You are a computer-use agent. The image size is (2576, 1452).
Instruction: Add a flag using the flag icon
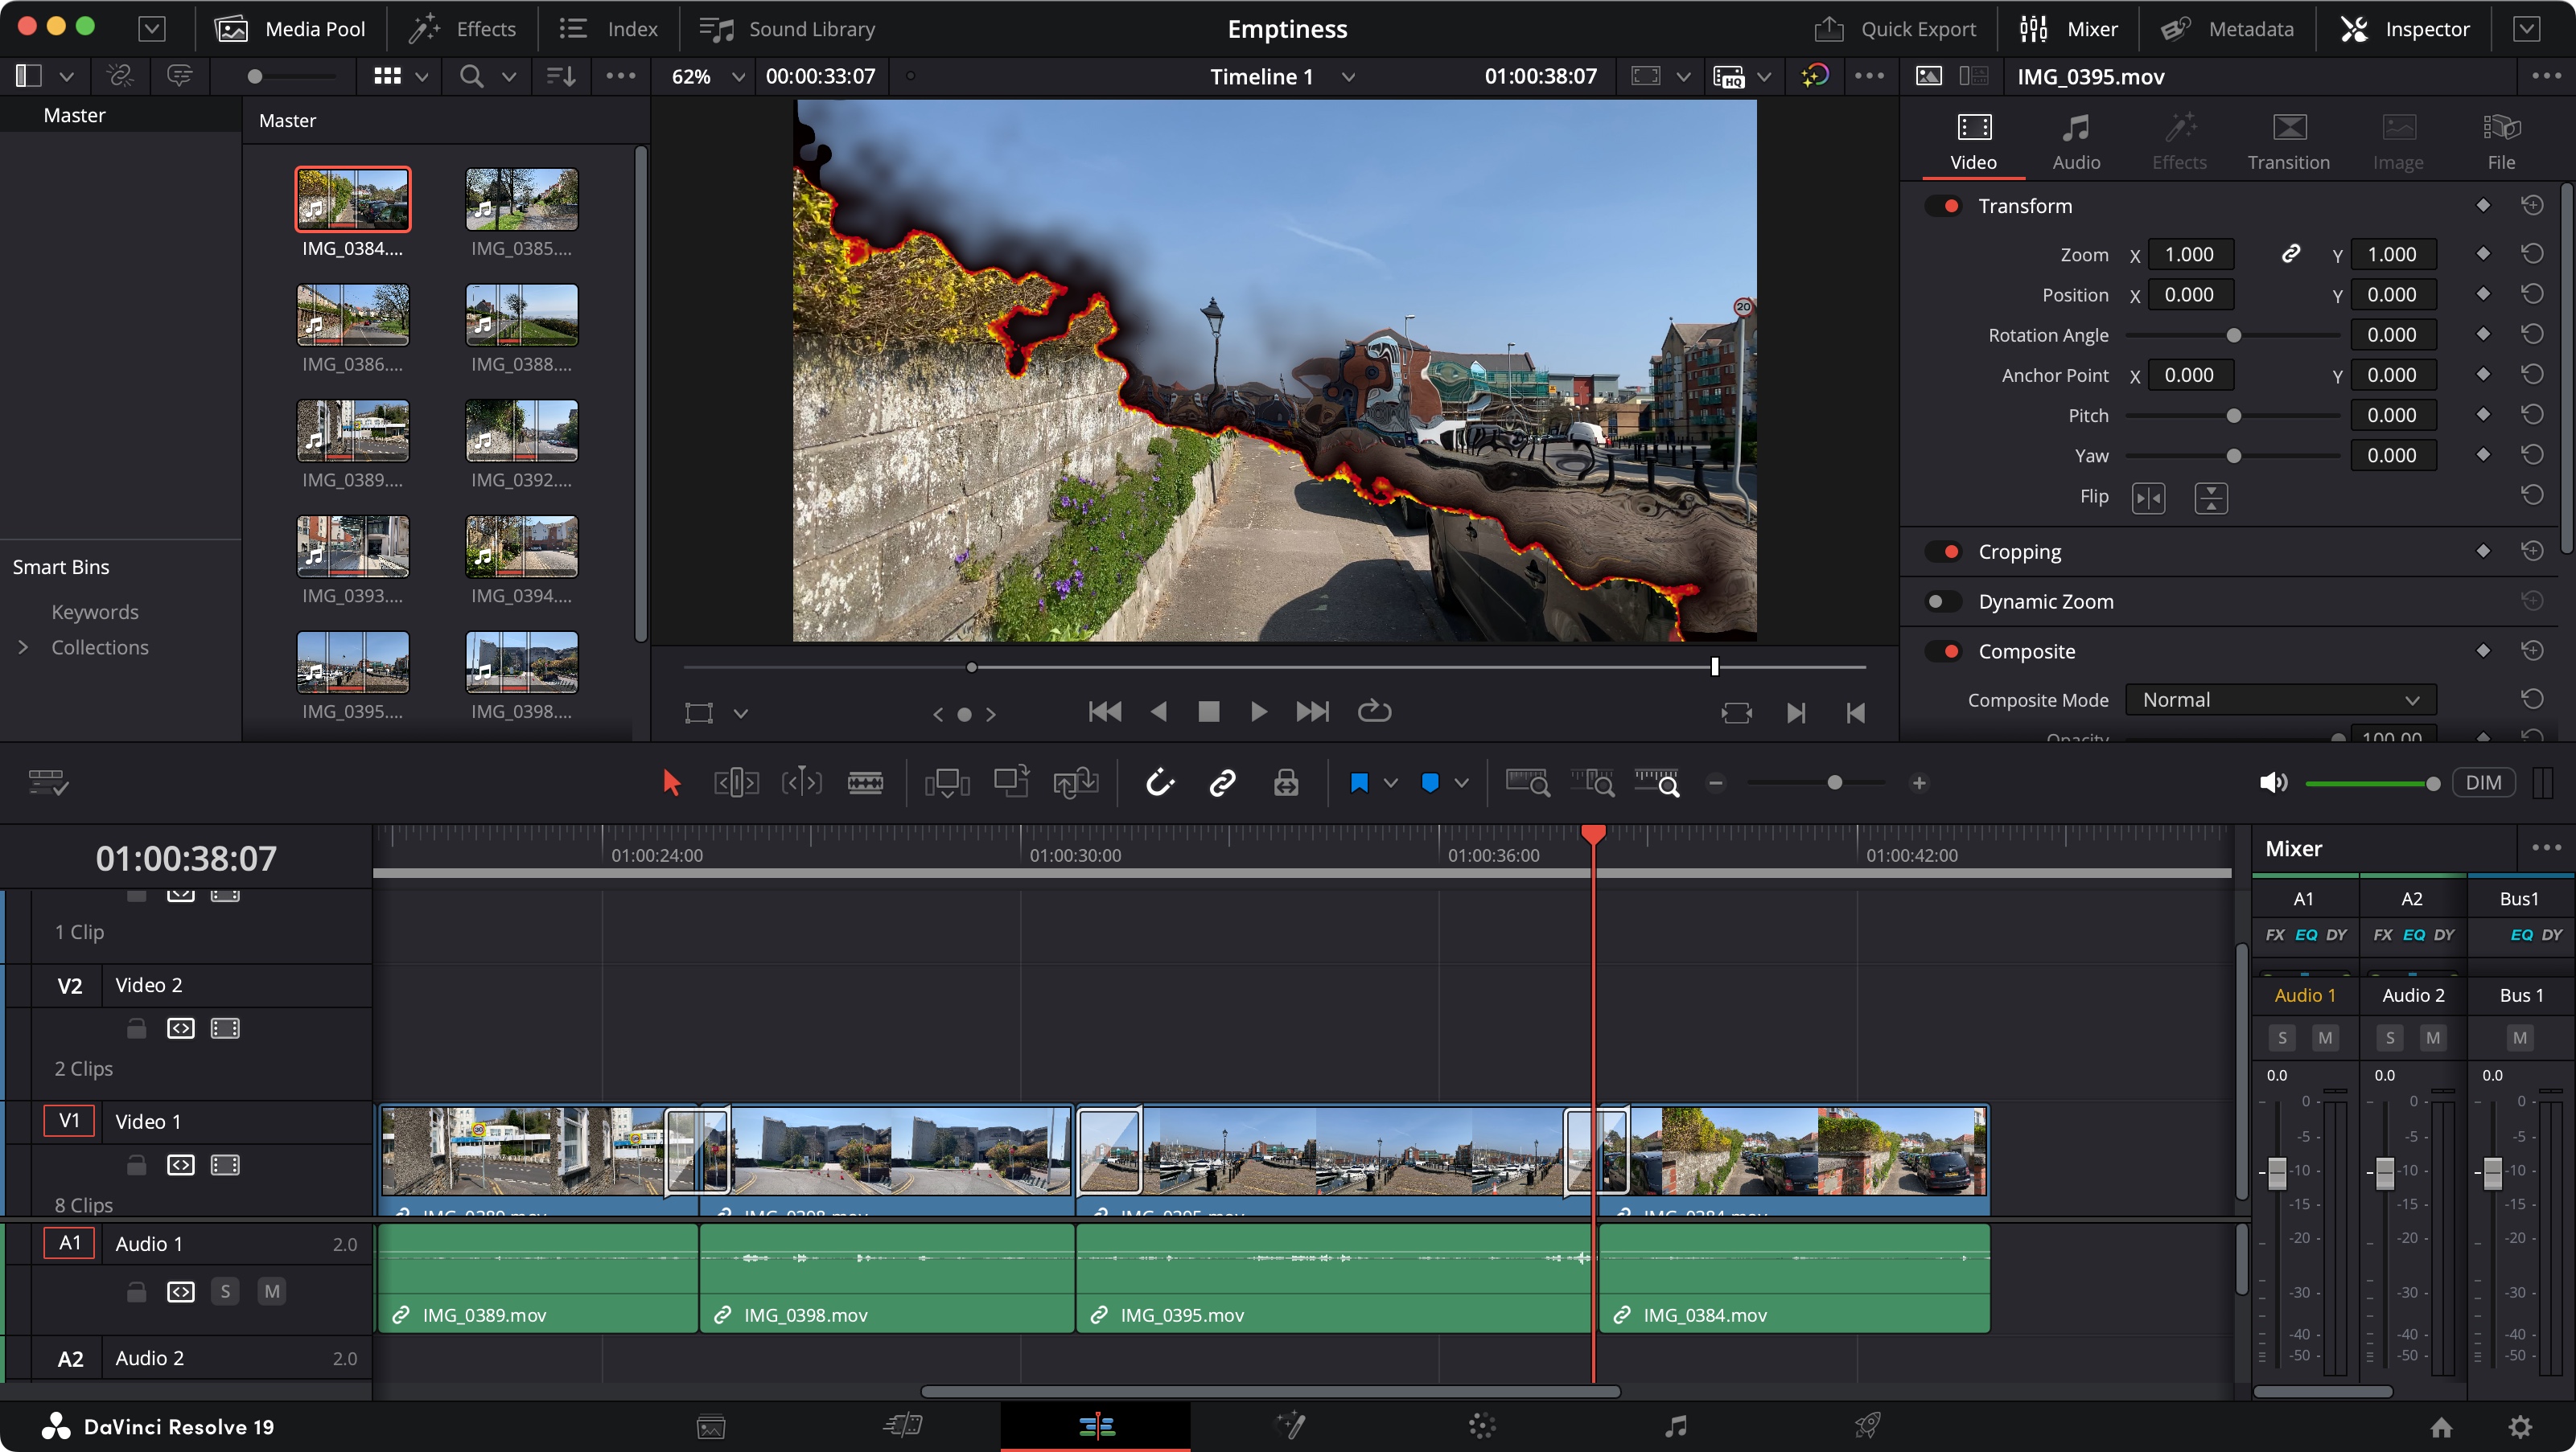(1359, 782)
